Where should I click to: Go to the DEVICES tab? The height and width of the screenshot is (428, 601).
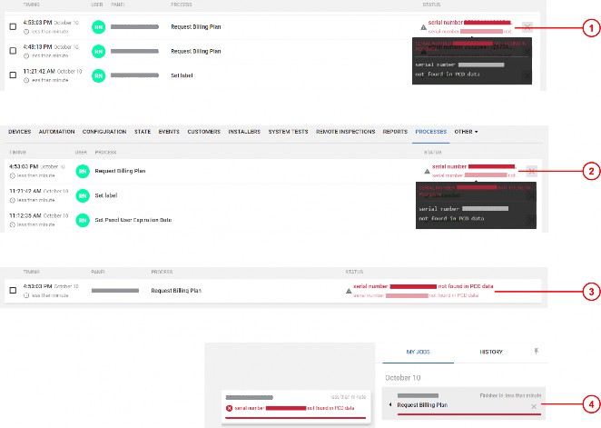pos(19,132)
